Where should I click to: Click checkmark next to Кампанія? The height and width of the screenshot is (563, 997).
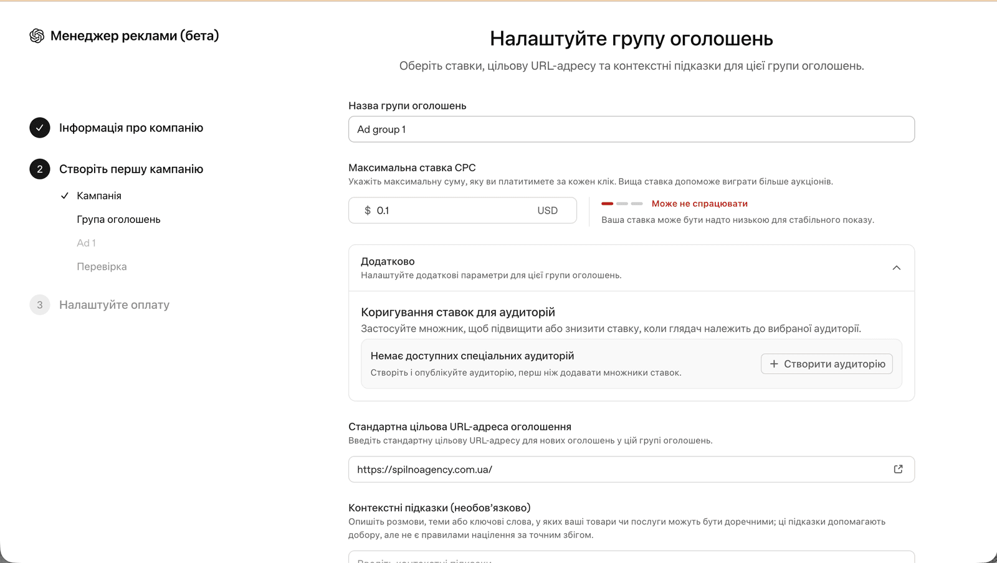[x=65, y=196]
